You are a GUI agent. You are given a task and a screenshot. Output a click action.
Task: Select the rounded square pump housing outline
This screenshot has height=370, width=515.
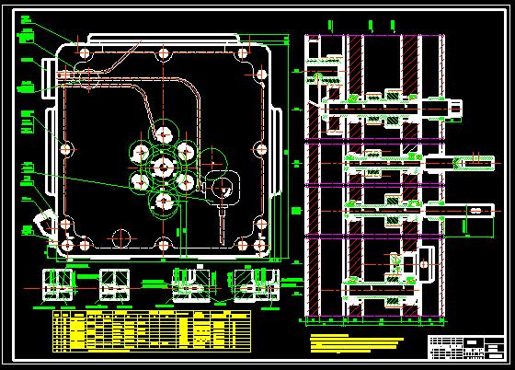pyautogui.click(x=223, y=189)
